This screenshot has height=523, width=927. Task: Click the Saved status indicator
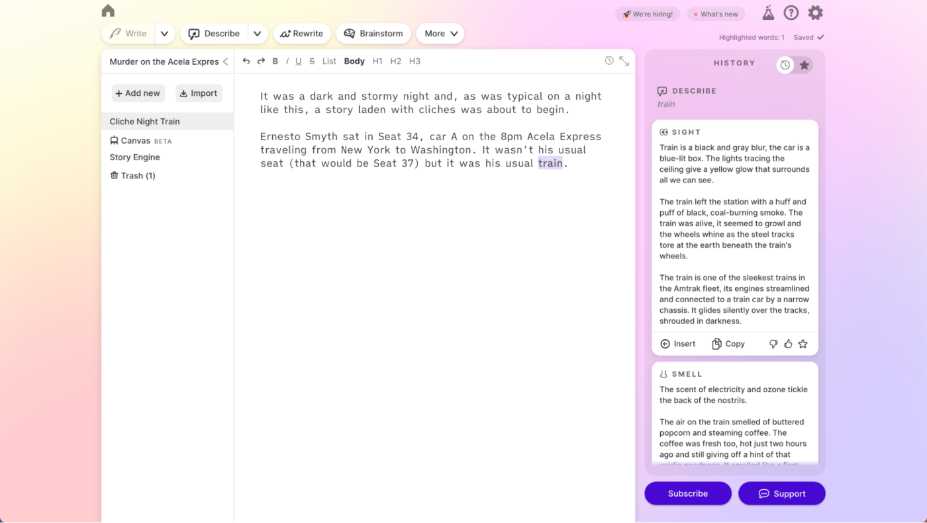coord(808,38)
